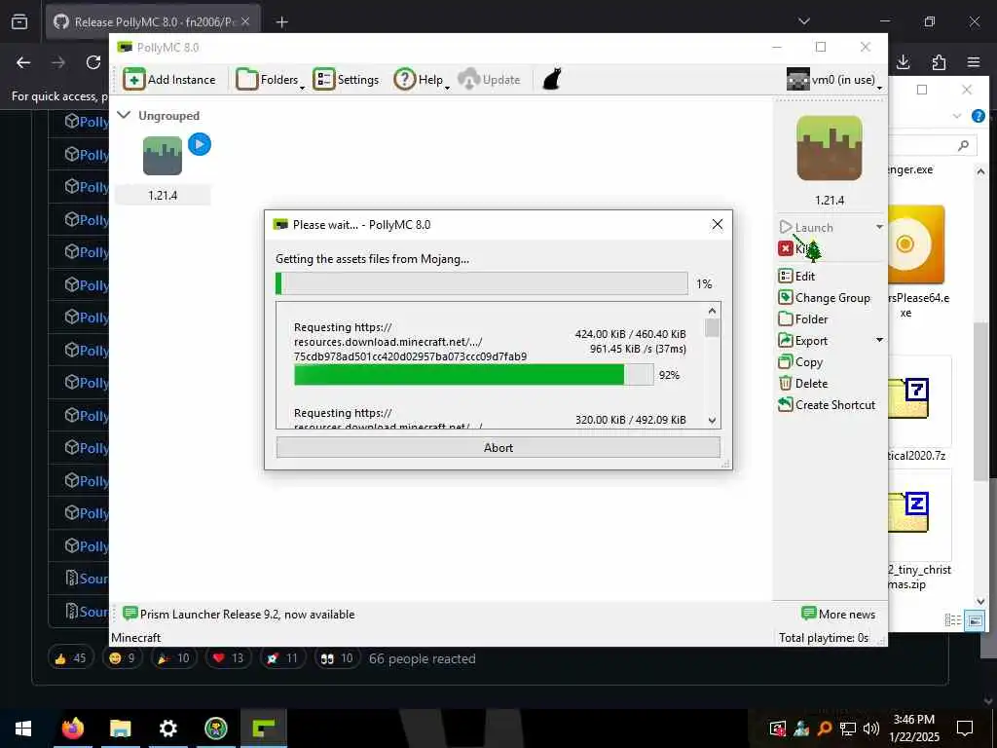Click the tiny_christmas.zip file icon in Explorer
Screen dimensions: 997x748
(x=909, y=512)
